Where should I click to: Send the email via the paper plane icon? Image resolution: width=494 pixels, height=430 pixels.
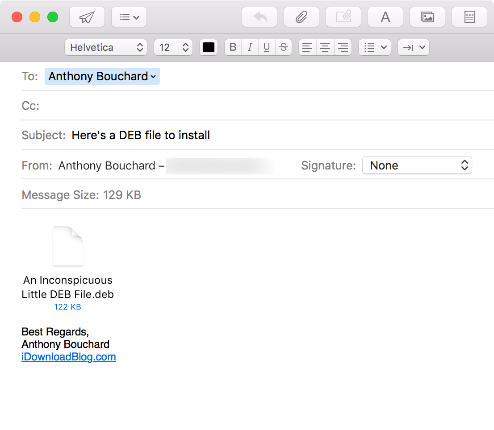click(x=87, y=17)
